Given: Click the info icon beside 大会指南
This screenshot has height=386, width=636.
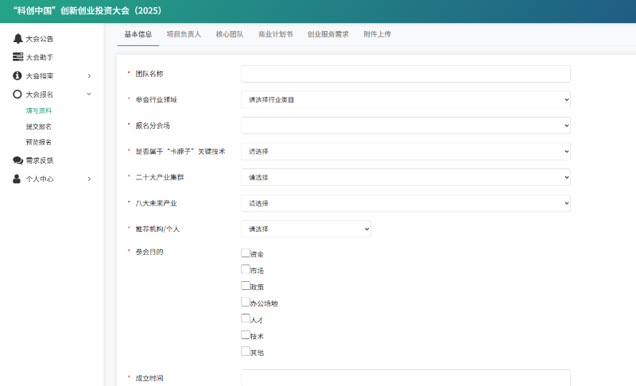Looking at the screenshot, I should (17, 75).
